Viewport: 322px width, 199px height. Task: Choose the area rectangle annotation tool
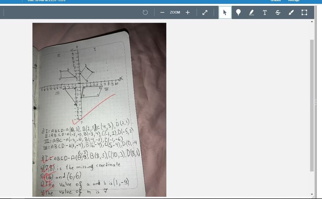coord(304,13)
